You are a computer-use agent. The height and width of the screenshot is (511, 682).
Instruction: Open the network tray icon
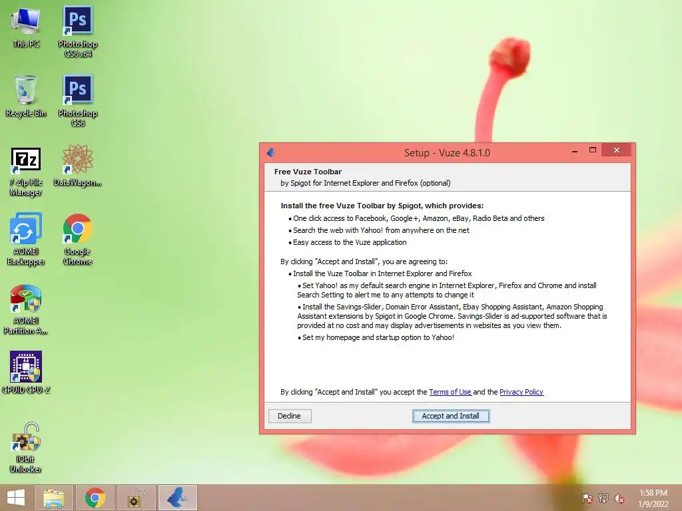click(x=603, y=498)
